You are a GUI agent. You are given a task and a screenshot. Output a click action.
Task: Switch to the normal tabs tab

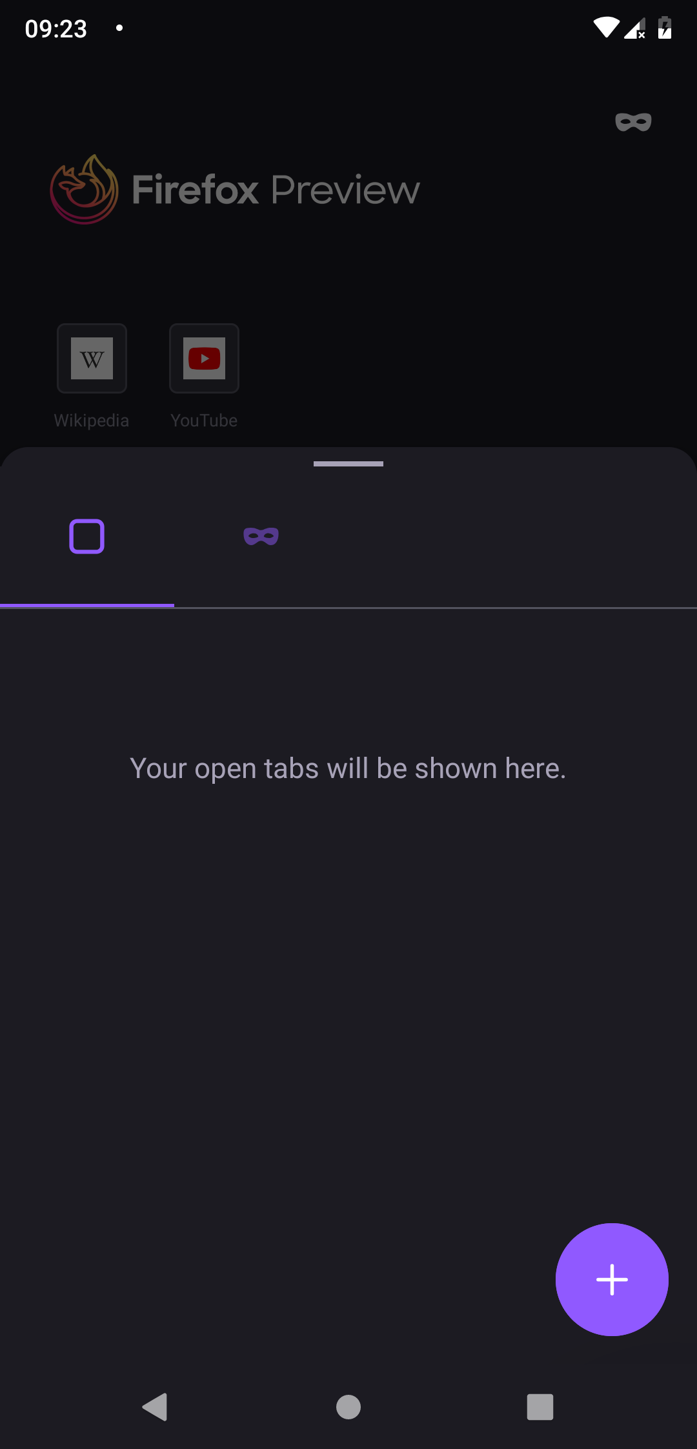[x=87, y=537]
